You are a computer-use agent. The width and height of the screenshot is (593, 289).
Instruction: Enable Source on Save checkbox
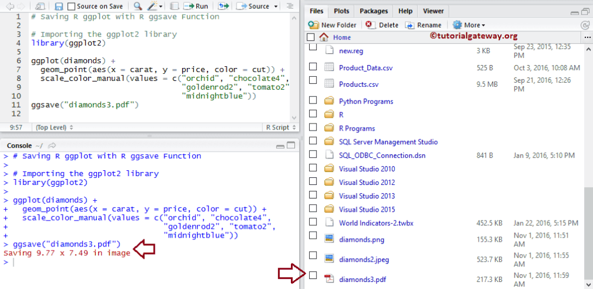pos(72,7)
